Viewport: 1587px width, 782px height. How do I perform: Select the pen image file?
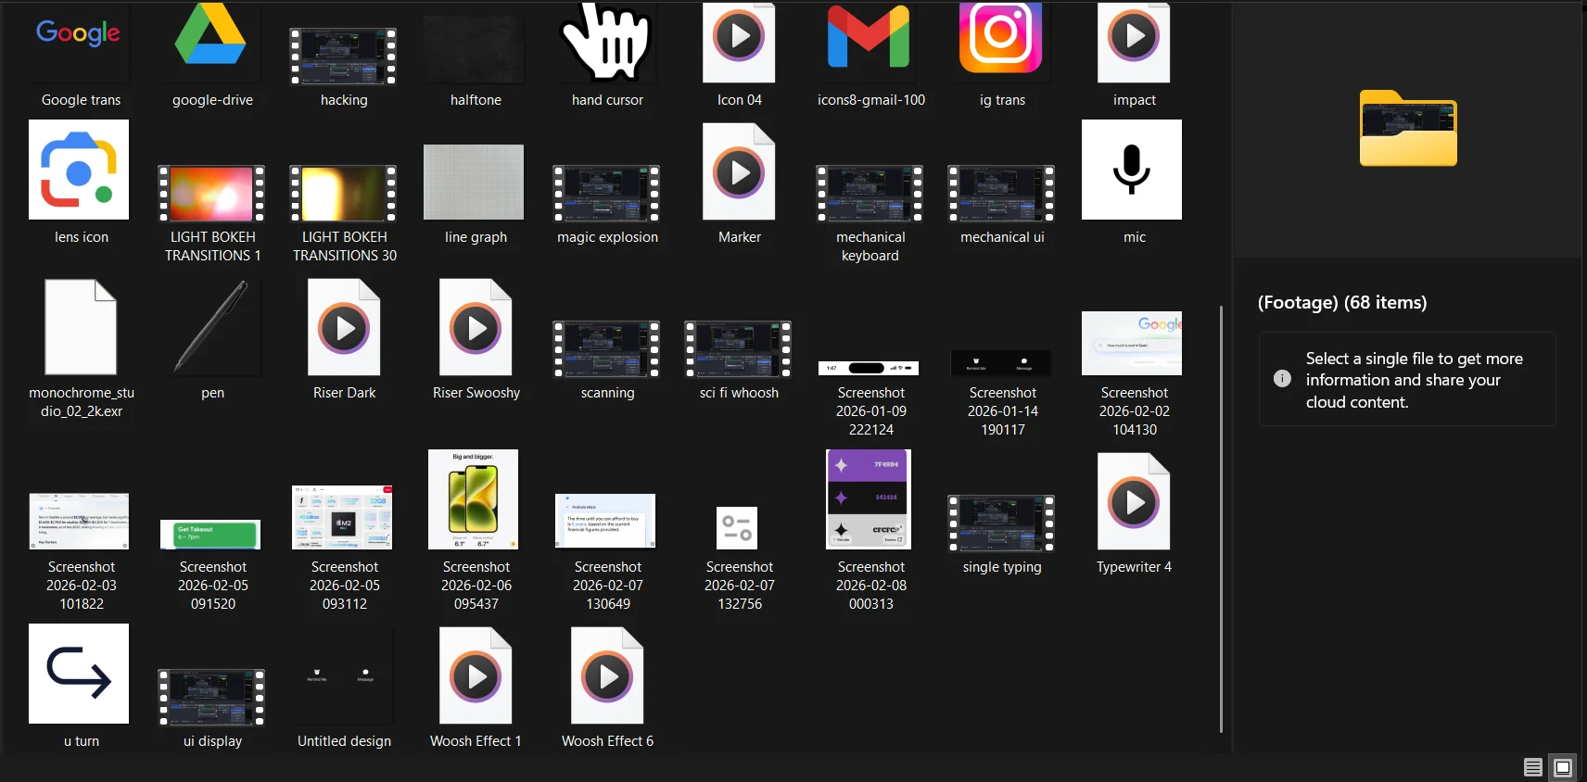(212, 329)
